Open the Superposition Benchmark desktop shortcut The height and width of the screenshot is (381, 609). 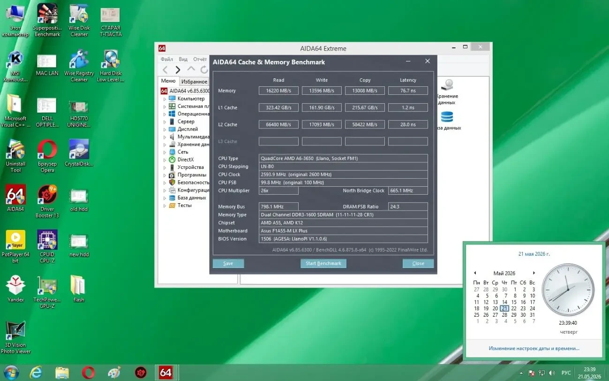point(47,20)
